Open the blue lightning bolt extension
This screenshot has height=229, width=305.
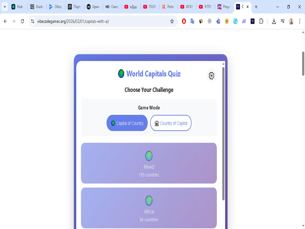click(x=235, y=21)
